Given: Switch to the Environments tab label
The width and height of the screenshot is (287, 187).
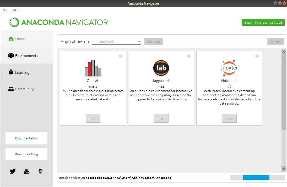Looking at the screenshot, I should [x=26, y=56].
